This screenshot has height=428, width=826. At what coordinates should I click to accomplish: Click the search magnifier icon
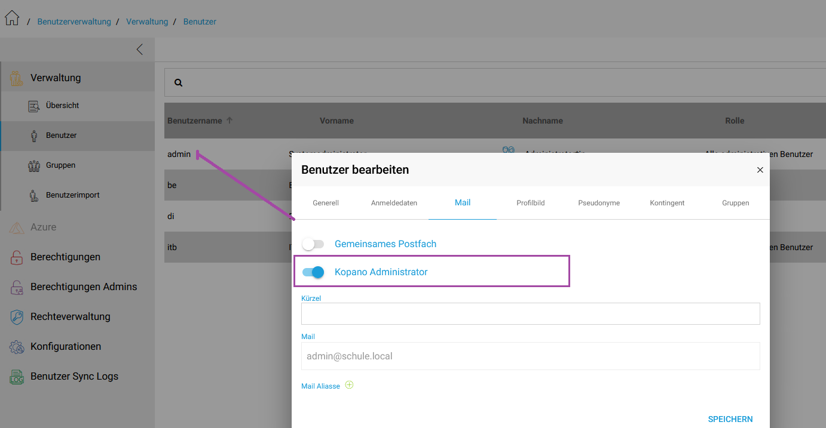click(178, 83)
